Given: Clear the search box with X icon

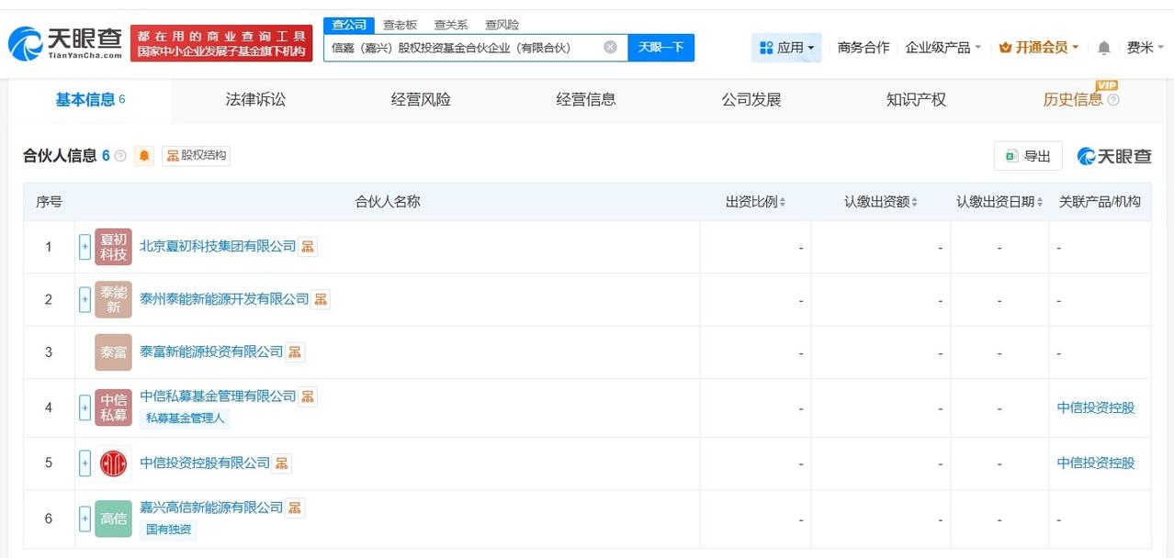Looking at the screenshot, I should [610, 47].
